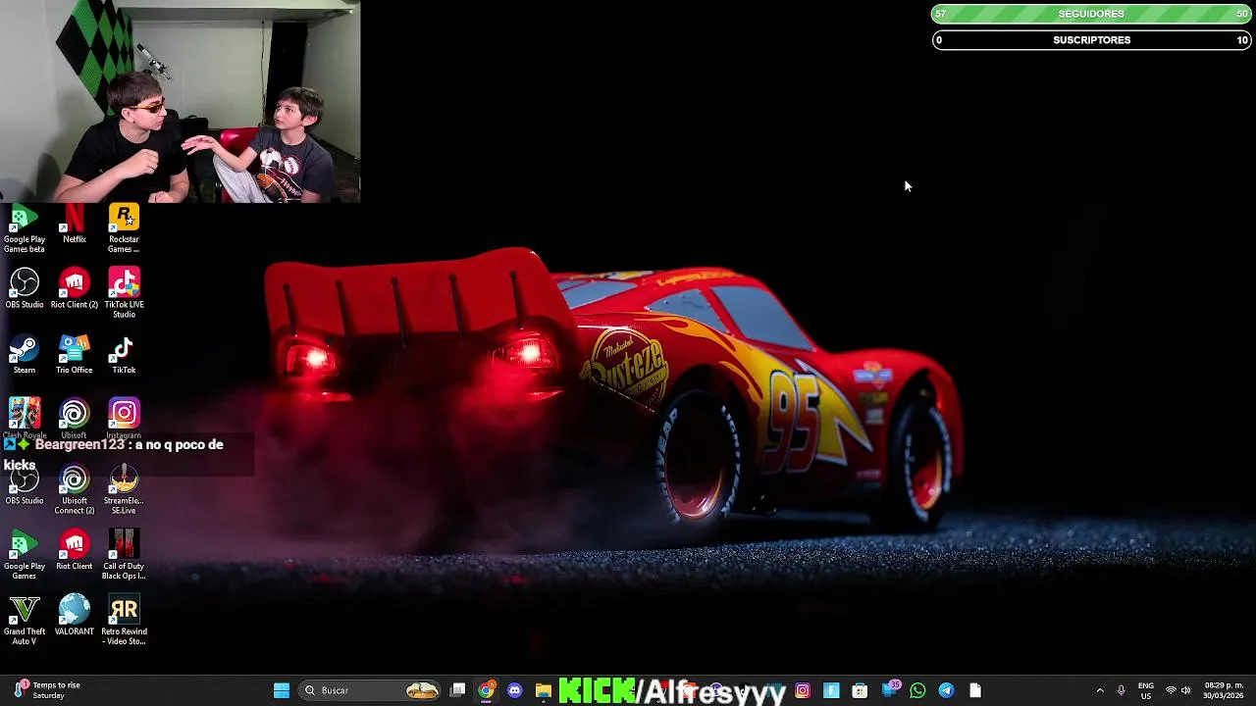Open Task View from the taskbar
Viewport: 1256px width, 706px height.
coord(458,690)
